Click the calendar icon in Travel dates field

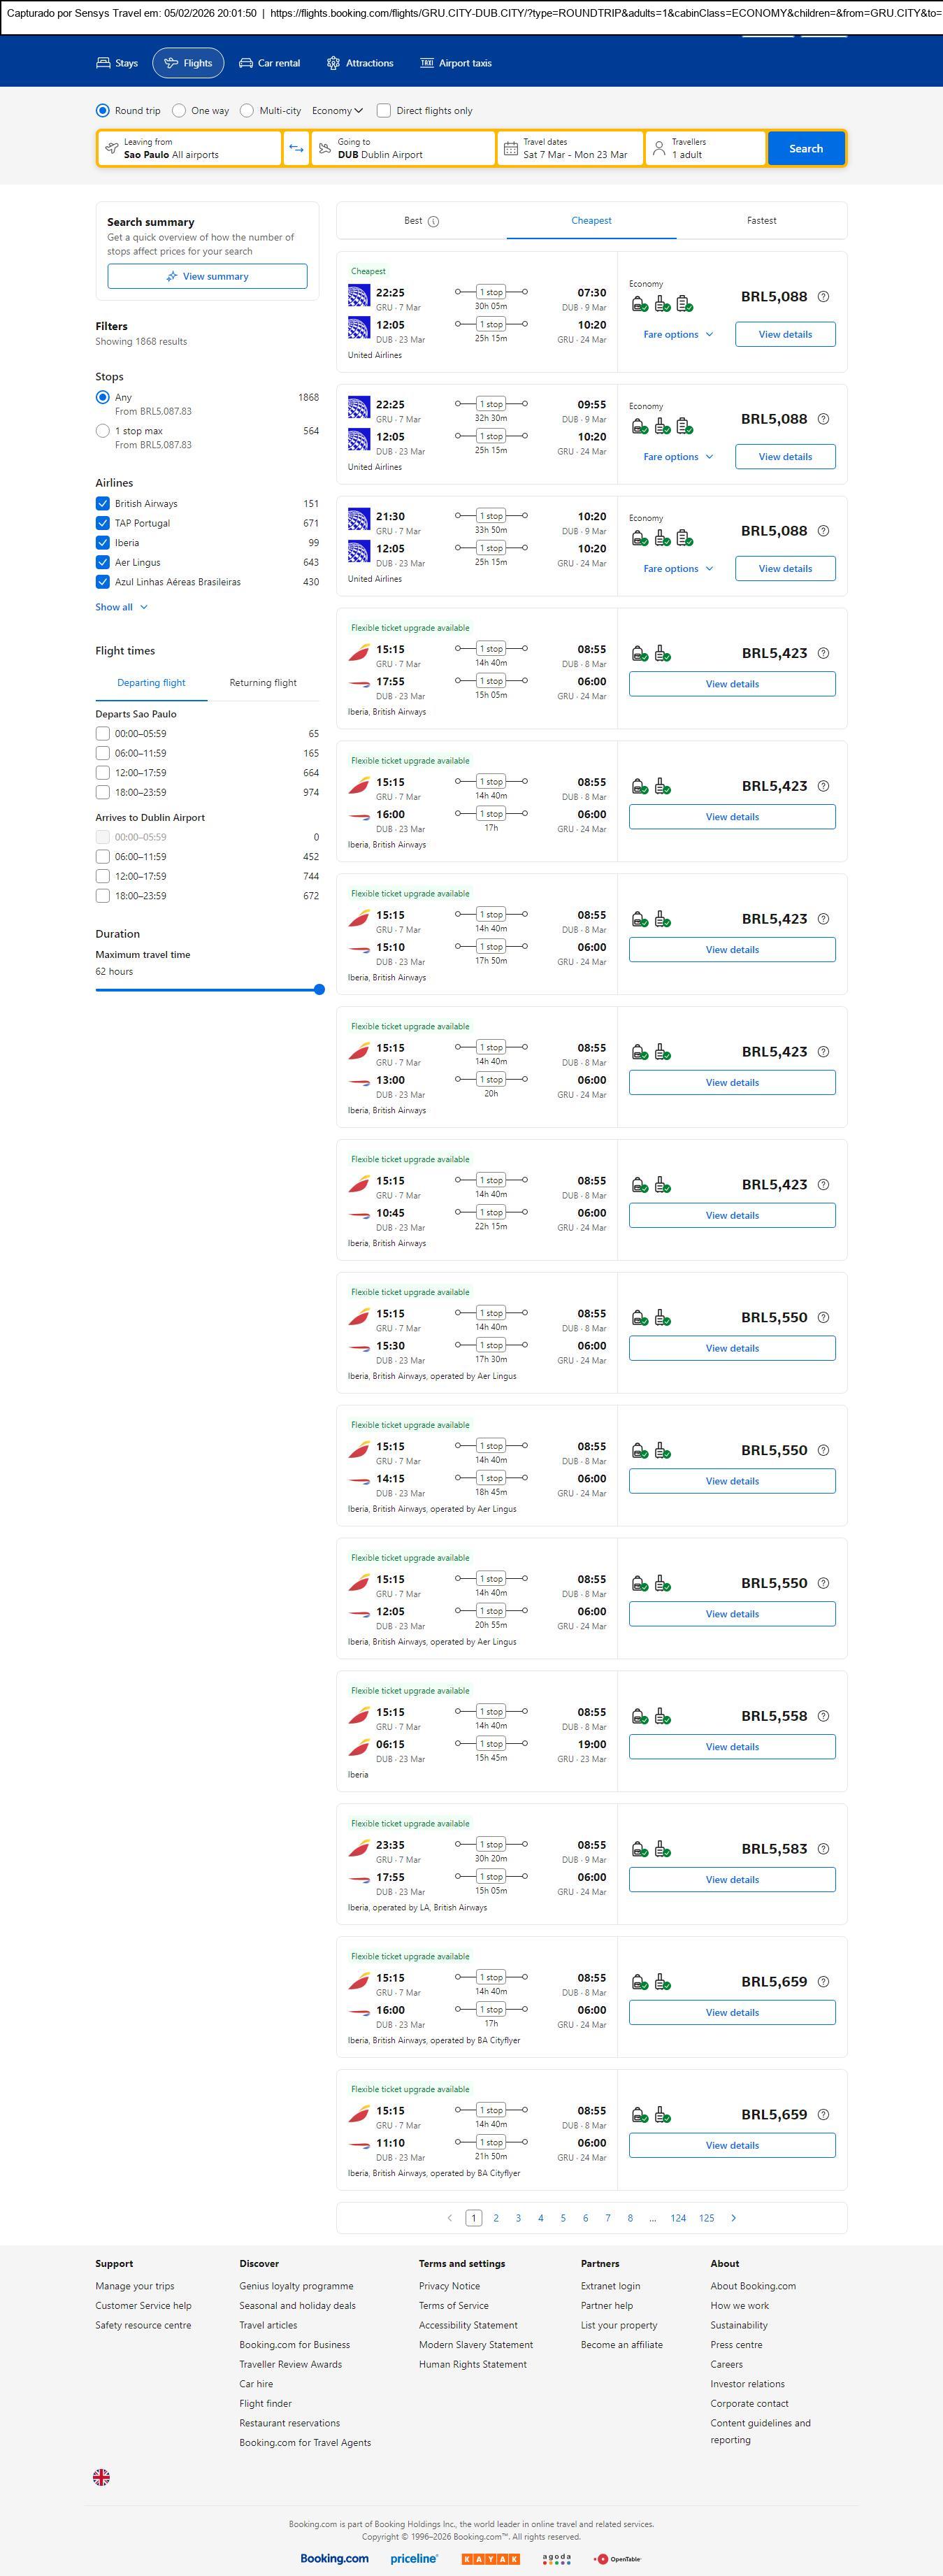(x=511, y=149)
